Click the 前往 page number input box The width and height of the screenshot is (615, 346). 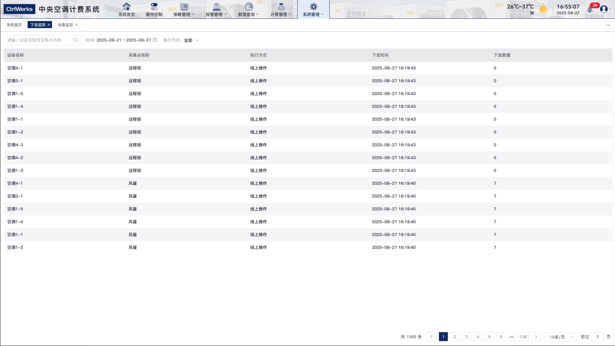pos(597,337)
